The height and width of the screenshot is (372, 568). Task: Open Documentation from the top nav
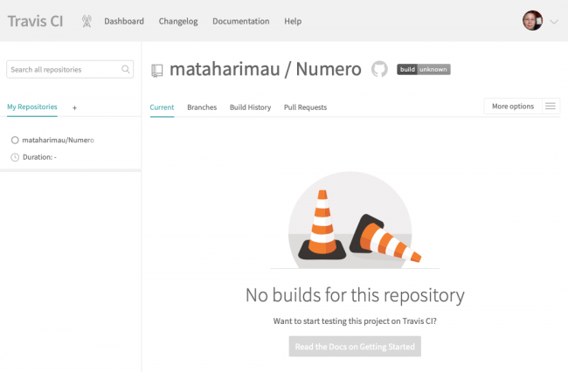[x=241, y=21]
